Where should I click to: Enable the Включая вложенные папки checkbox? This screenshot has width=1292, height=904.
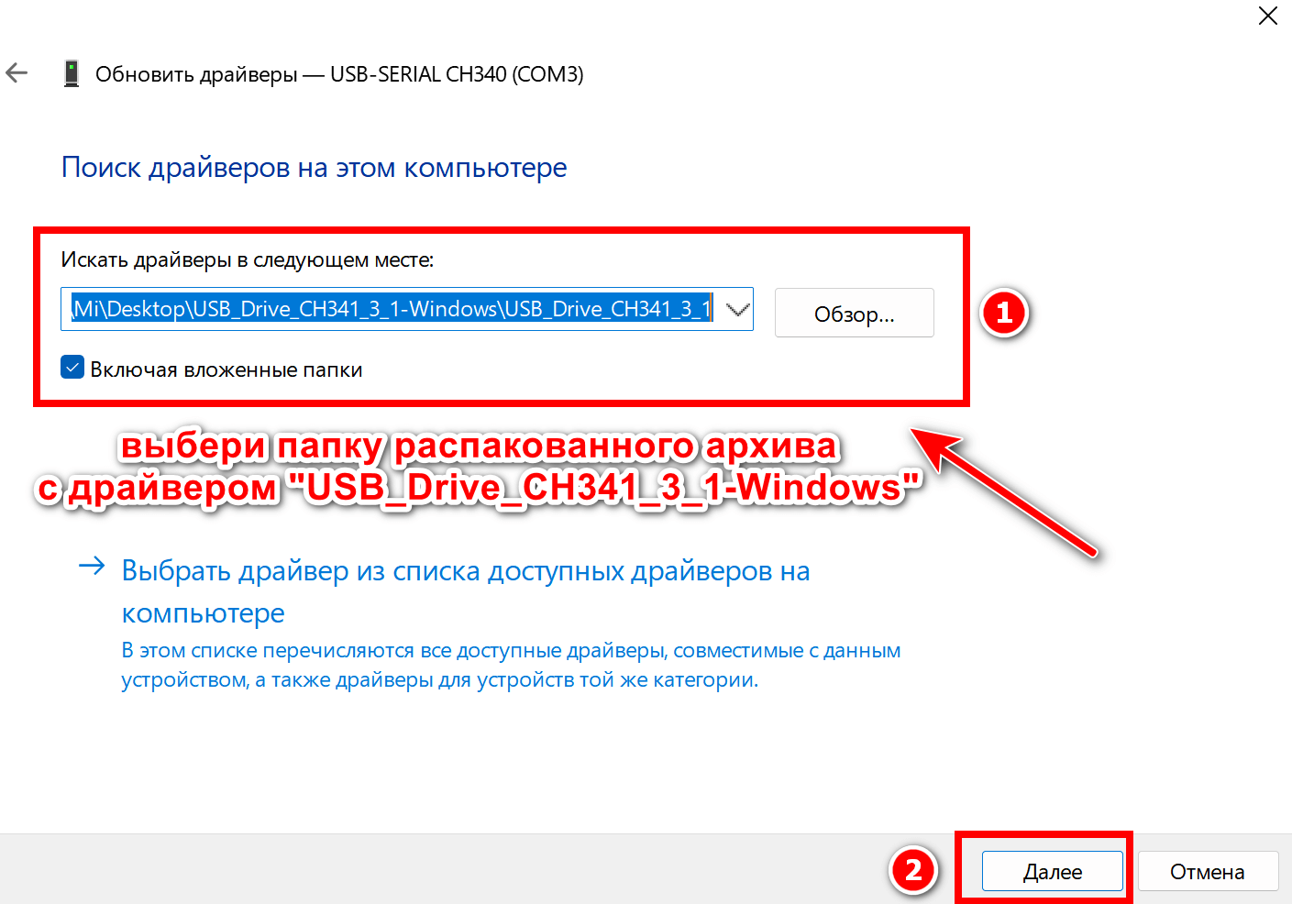pos(72,368)
